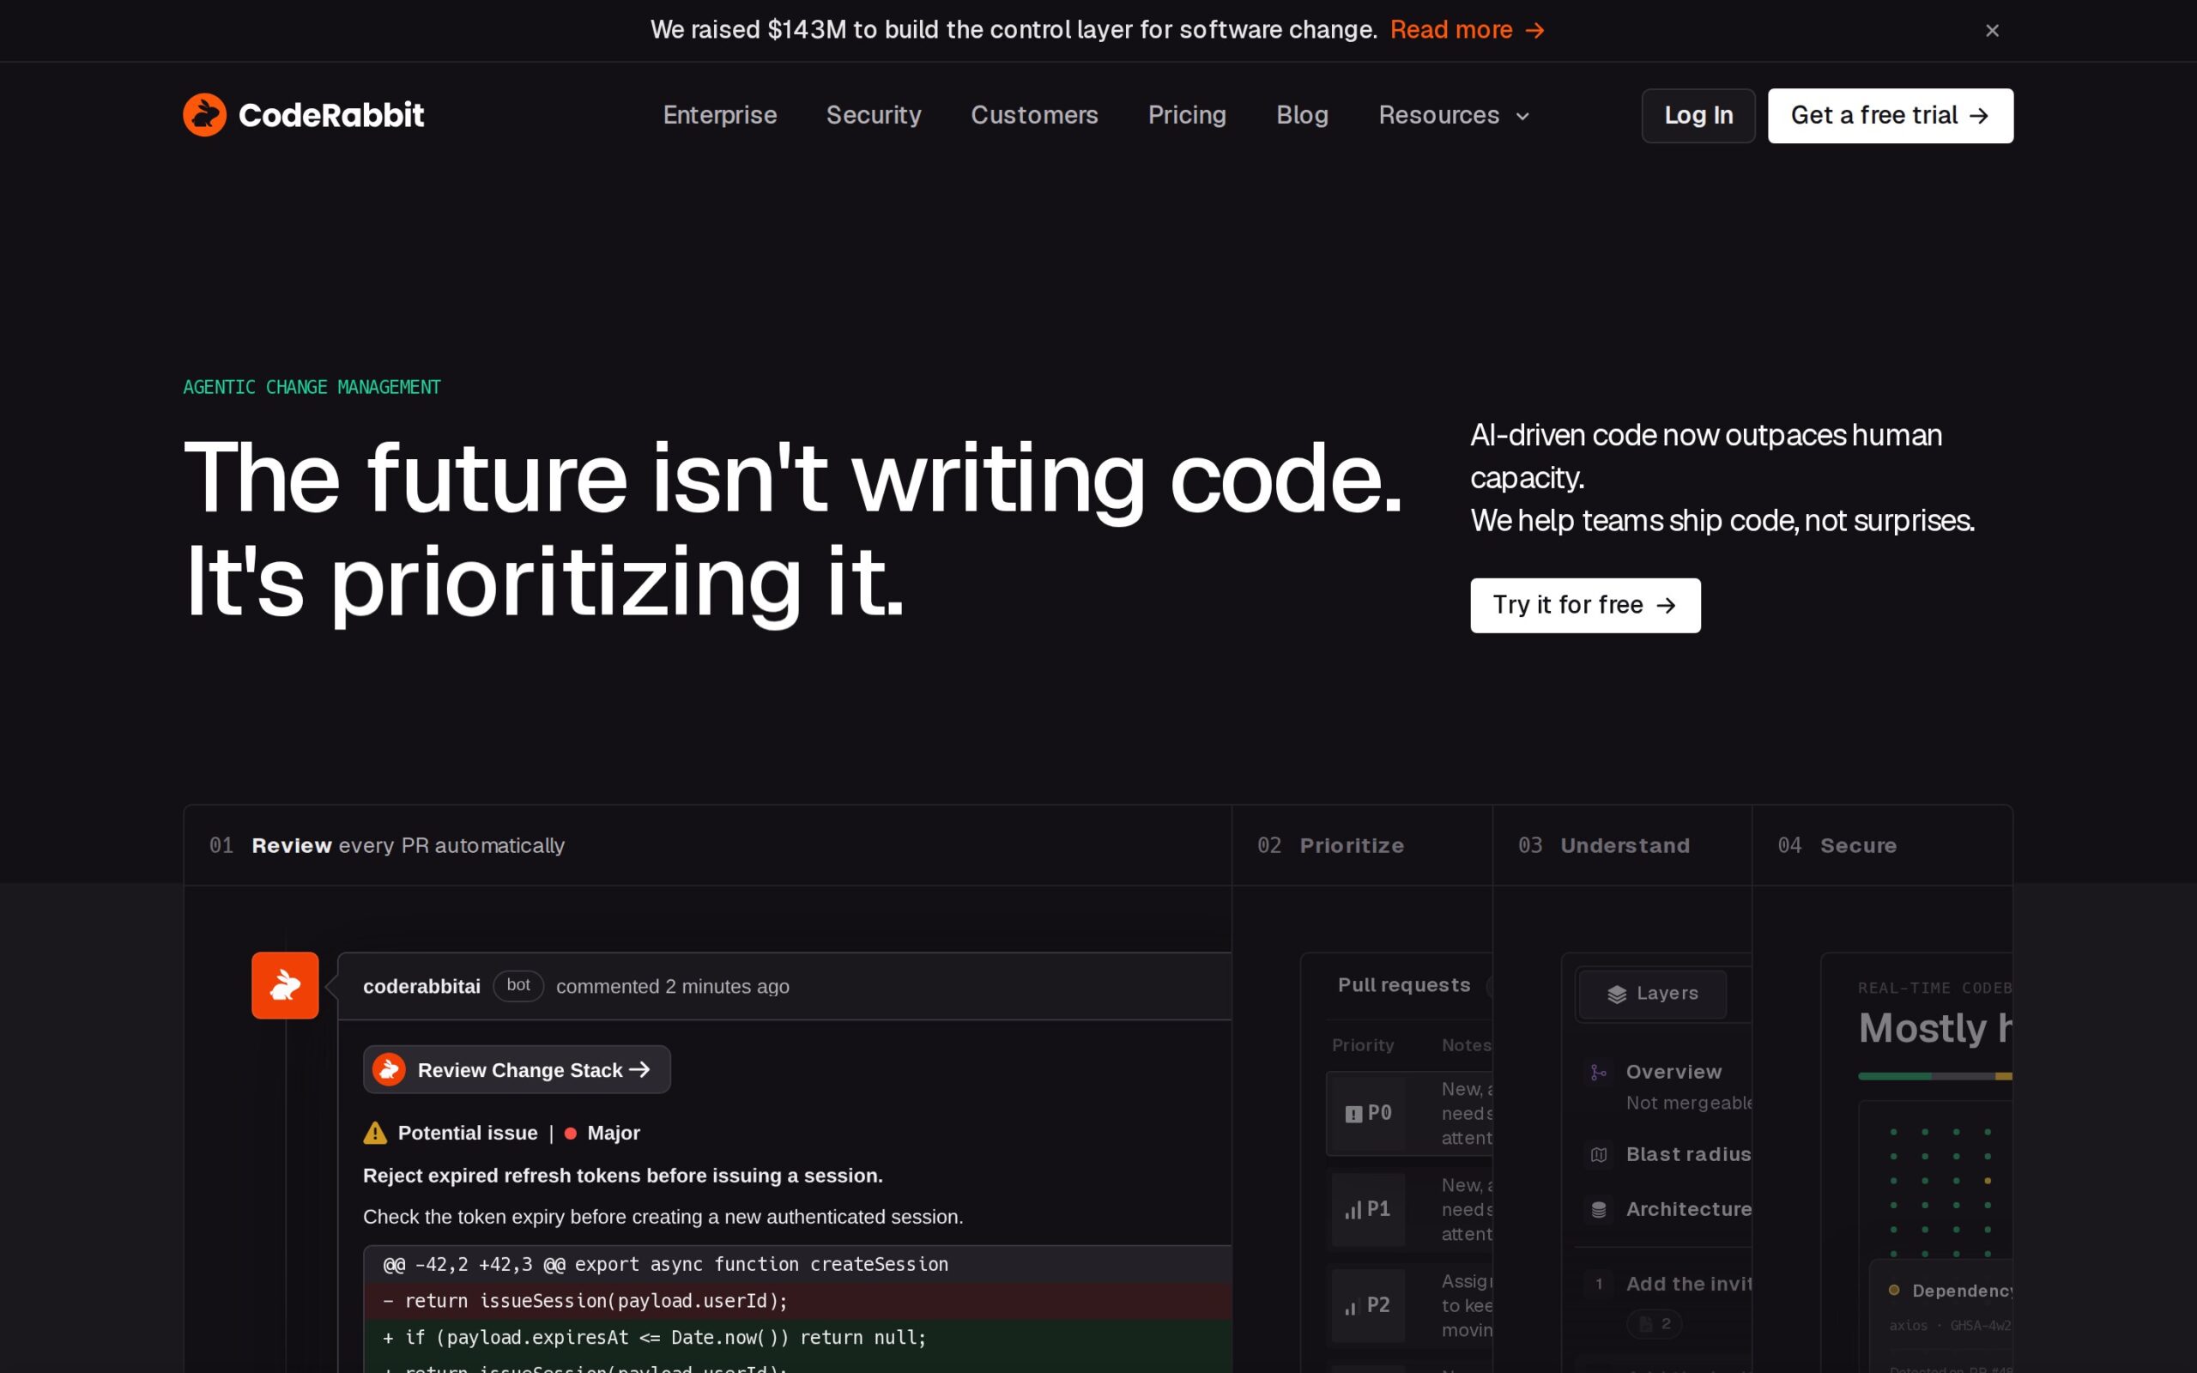Screen dimensions: 2197x1373
Task: Click the Priority column header
Action: click(1363, 1045)
